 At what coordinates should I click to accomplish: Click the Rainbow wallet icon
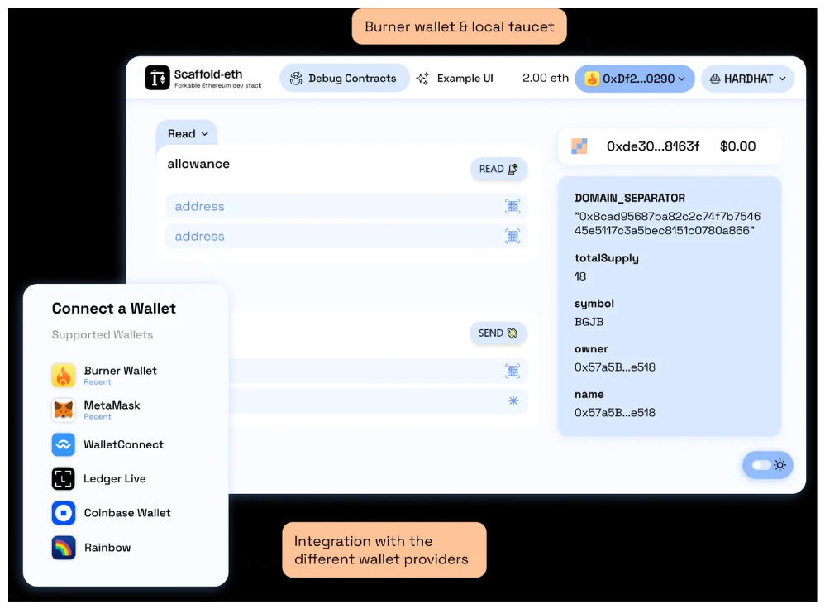[64, 548]
